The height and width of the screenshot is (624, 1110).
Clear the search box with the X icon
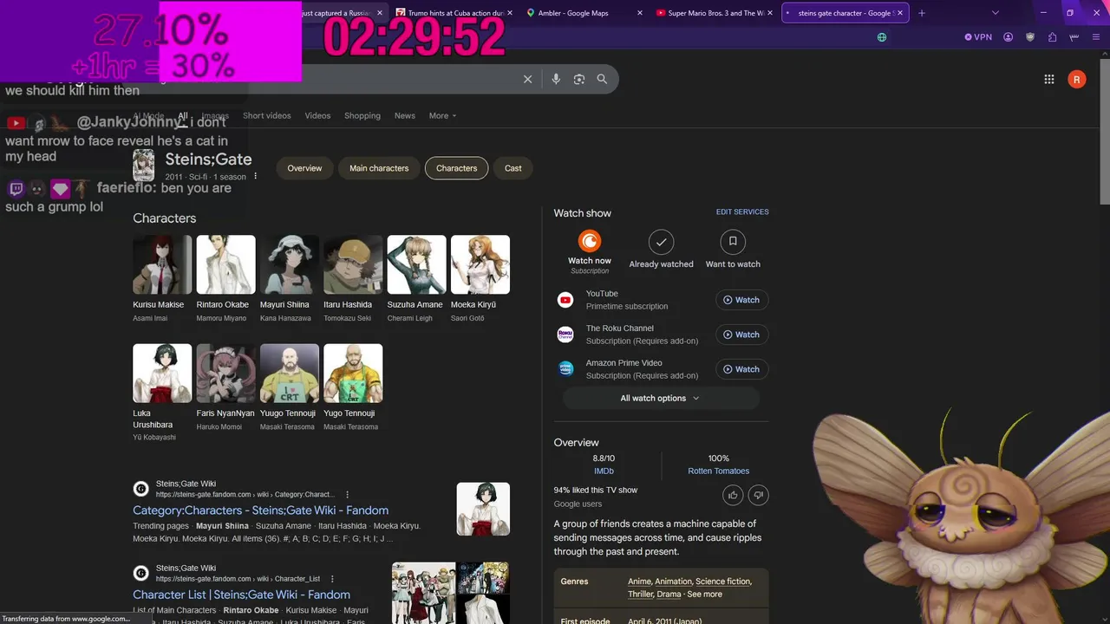(527, 79)
